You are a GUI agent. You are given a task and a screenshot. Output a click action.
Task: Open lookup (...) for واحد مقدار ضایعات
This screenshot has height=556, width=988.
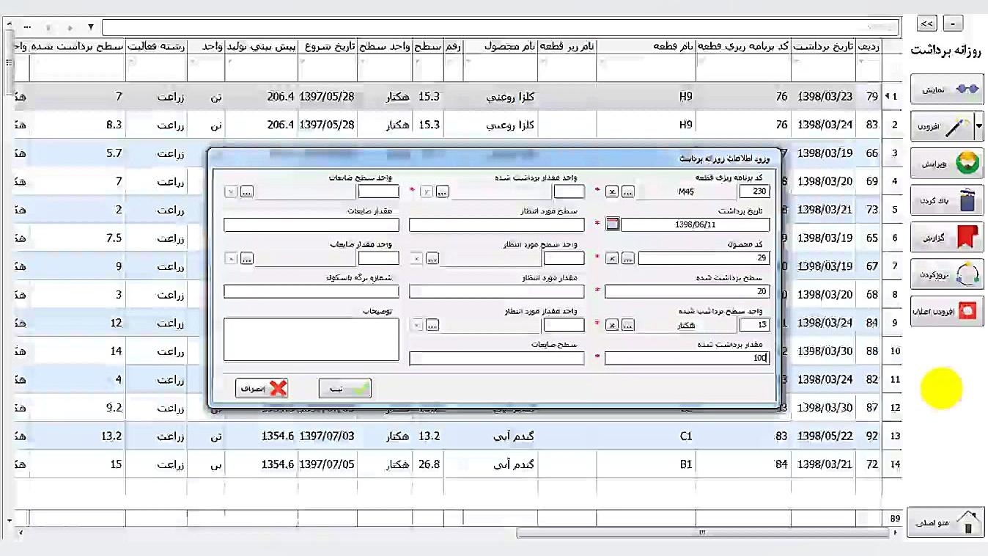point(247,258)
